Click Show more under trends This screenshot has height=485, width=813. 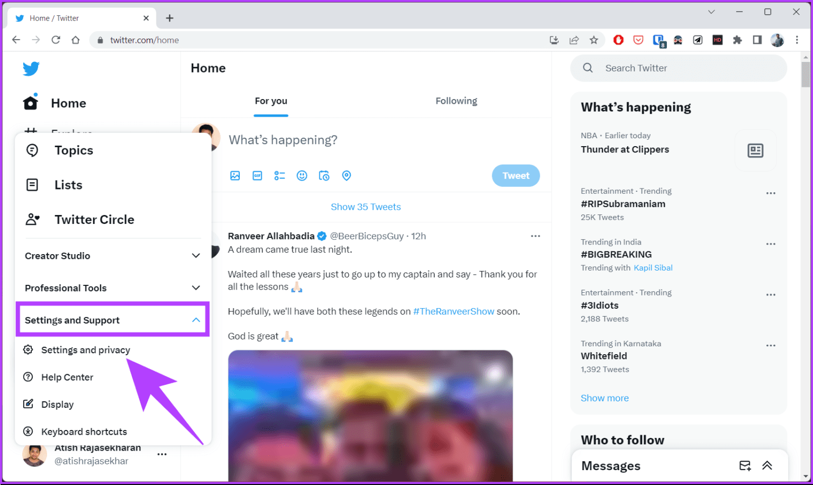pyautogui.click(x=604, y=398)
